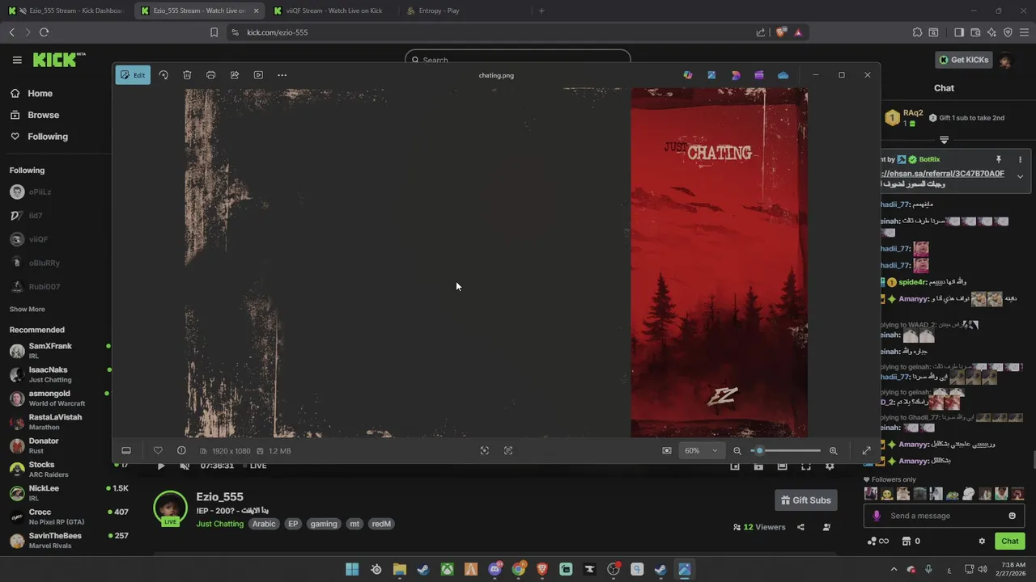The height and width of the screenshot is (582, 1036).
Task: Play the Kick stream
Action: (x=160, y=466)
